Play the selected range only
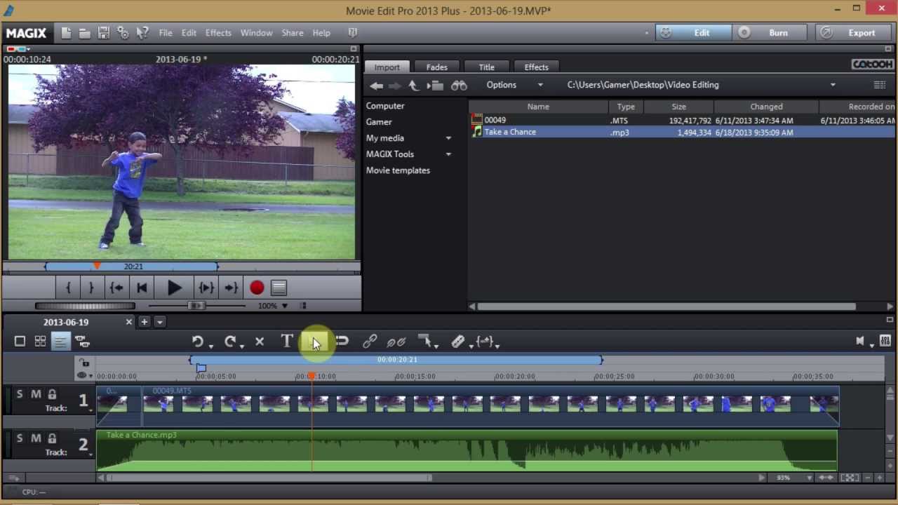The width and height of the screenshot is (898, 505). pyautogui.click(x=206, y=288)
